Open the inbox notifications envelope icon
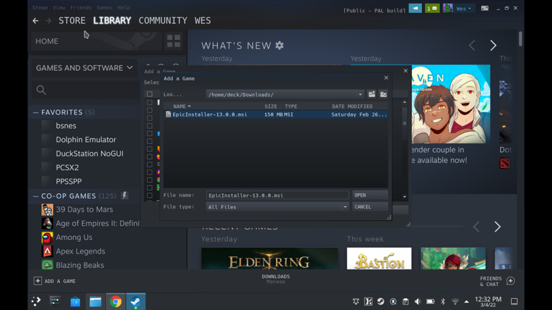Viewport: 552px width, 310px height. [432, 8]
